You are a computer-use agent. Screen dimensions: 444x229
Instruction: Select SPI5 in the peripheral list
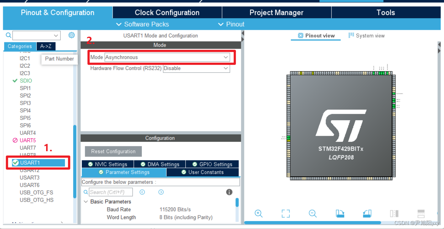[25, 118]
